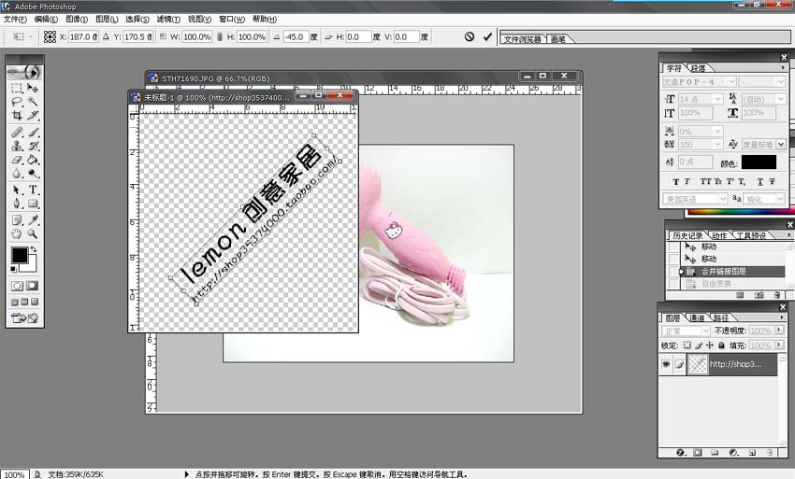Toggle relative positioning triangle between X and Y
795x479 pixels.
106,36
